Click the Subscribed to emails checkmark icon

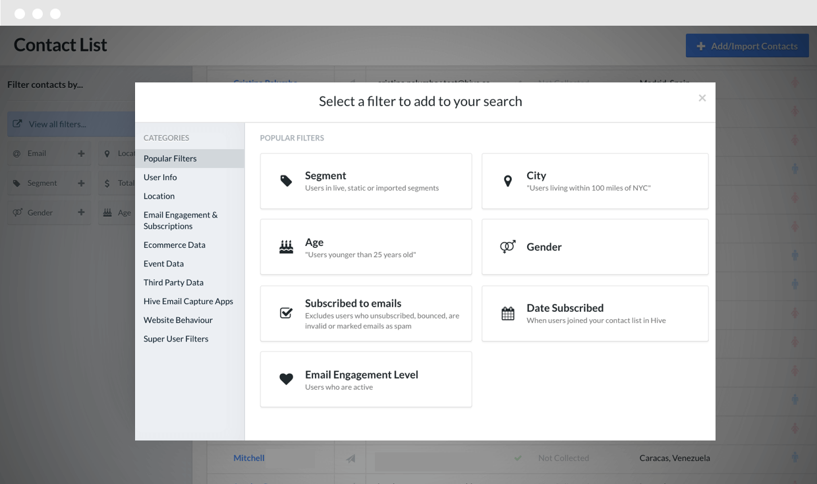[286, 313]
